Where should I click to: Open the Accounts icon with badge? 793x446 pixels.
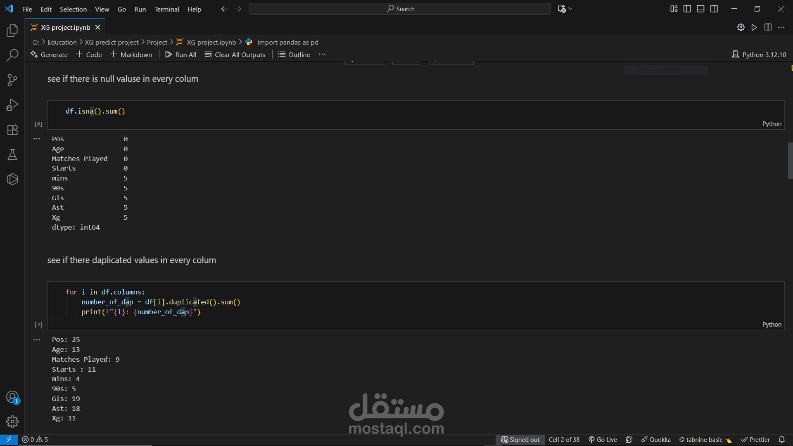coord(12,397)
